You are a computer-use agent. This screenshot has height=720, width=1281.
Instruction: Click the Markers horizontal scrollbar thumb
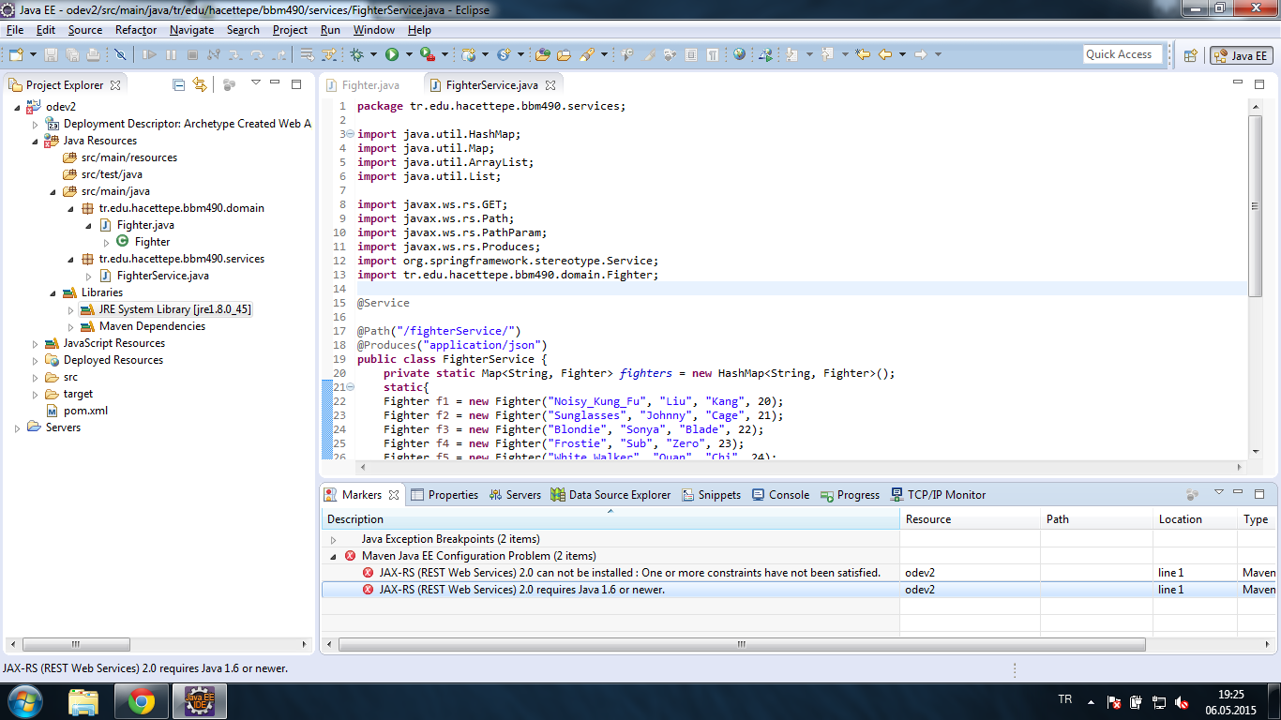point(742,645)
